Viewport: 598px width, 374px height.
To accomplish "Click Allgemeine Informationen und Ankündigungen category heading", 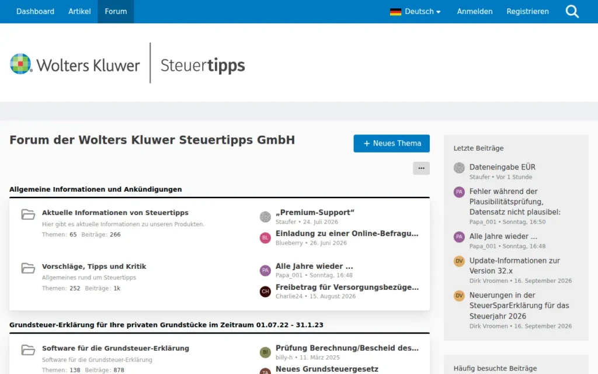I will [95, 189].
